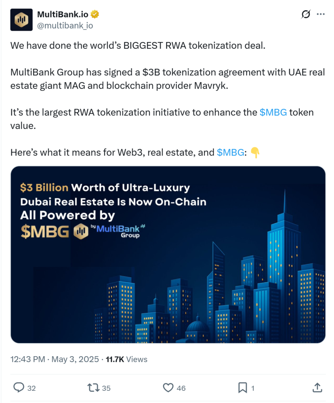Click the $MBG cashtag before the emoji

point(230,152)
